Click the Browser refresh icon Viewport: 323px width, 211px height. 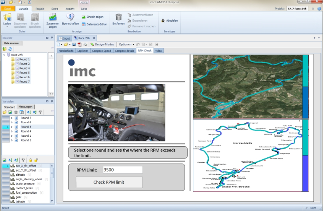10,49
